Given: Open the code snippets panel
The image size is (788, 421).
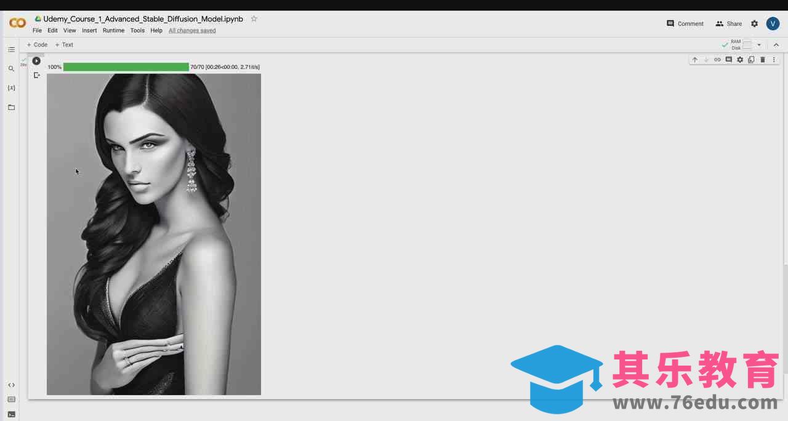Looking at the screenshot, I should (x=11, y=385).
